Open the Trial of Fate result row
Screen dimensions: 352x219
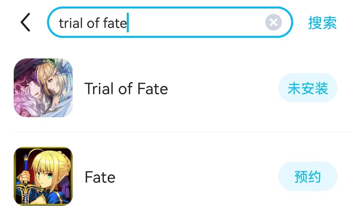(176, 88)
